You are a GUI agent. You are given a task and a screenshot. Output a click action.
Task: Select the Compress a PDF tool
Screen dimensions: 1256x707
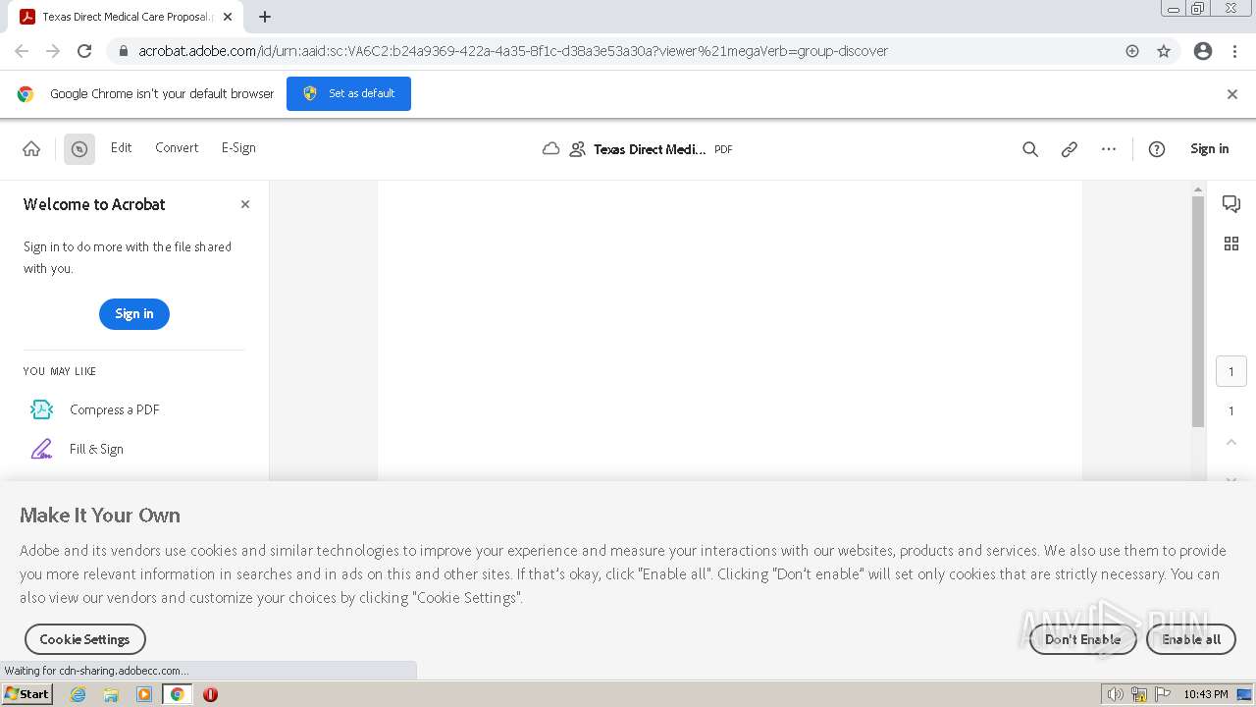tap(95, 409)
